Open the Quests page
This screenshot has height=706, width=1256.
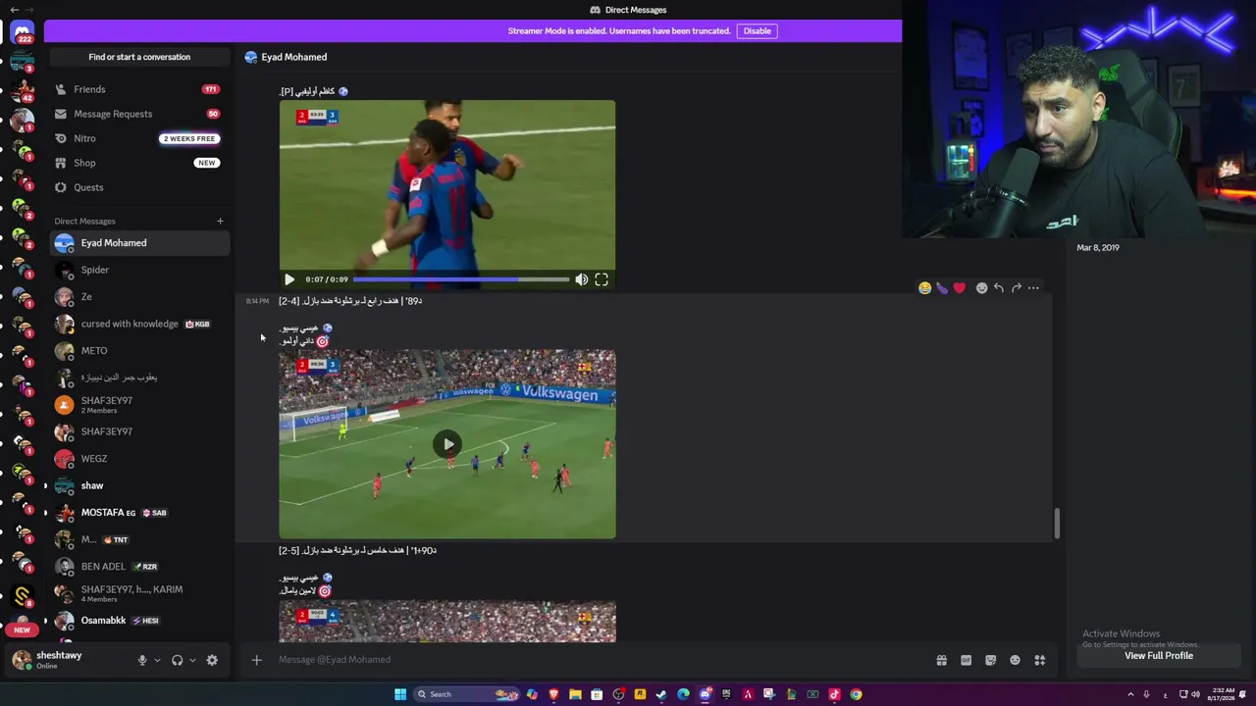(x=137, y=187)
